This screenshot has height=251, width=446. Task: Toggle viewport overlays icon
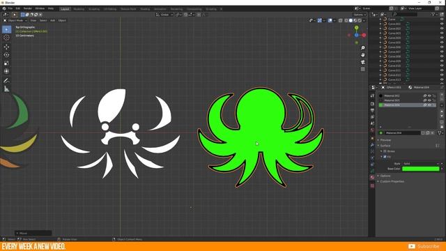coord(330,20)
